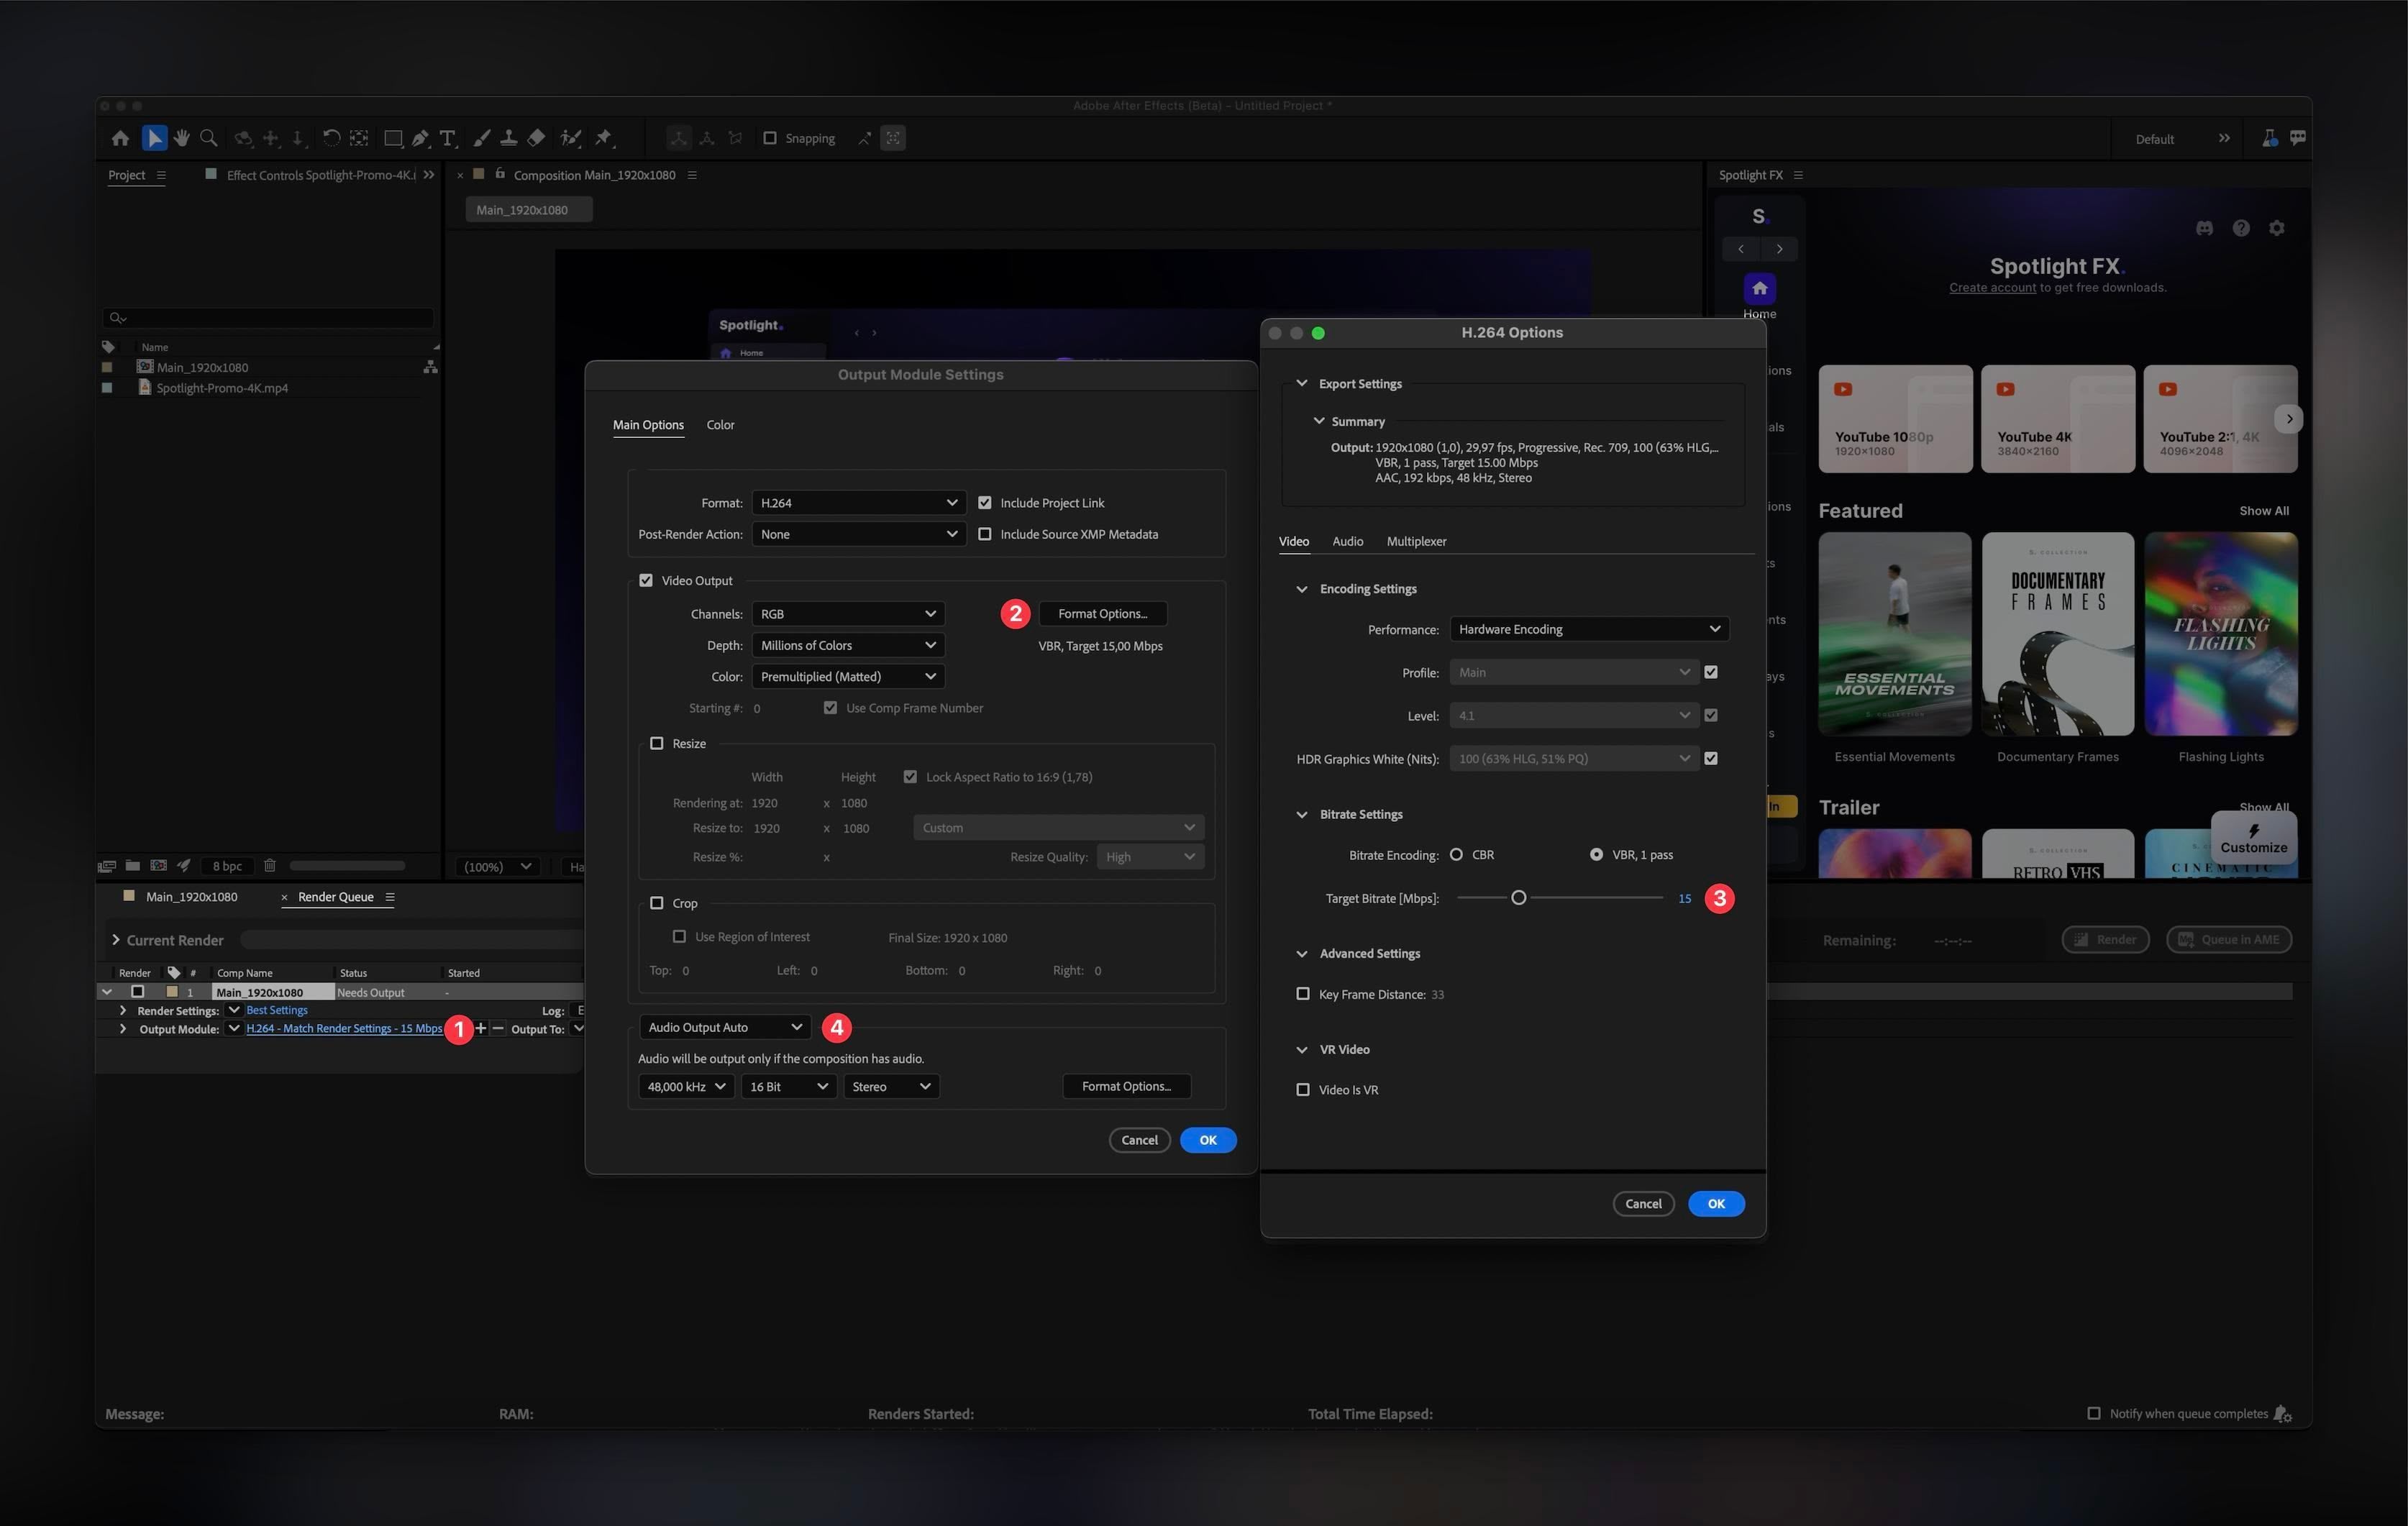This screenshot has width=2408, height=1526.
Task: Switch to Multiplexer tab
Action: [x=1416, y=541]
